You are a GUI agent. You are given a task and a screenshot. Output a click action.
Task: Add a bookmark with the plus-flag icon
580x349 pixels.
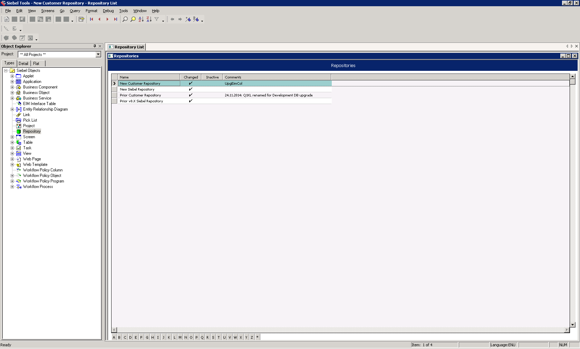(x=188, y=19)
